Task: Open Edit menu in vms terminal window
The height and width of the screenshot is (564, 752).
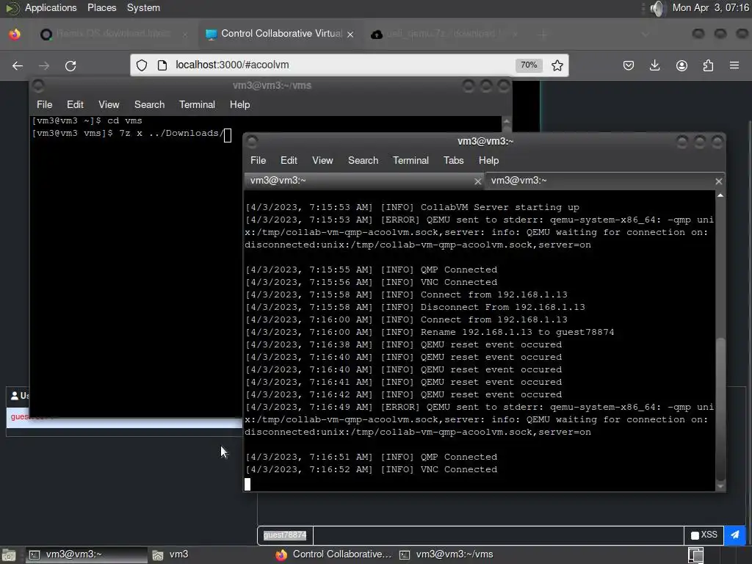Action: 75,104
